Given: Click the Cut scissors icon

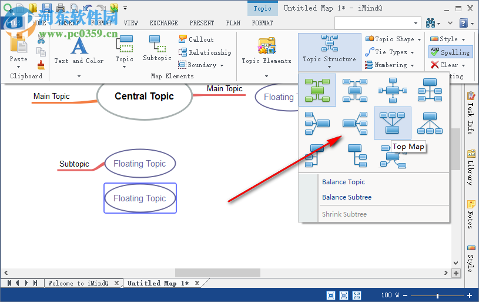Looking at the screenshot, I should point(41,38).
